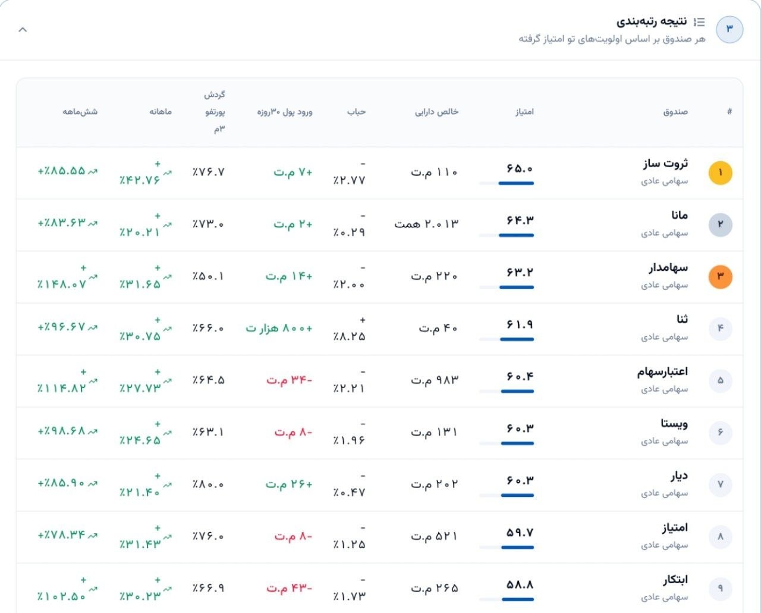761x613 pixels.
Task: Click rank 4 badge for ثنا
Action: (720, 328)
